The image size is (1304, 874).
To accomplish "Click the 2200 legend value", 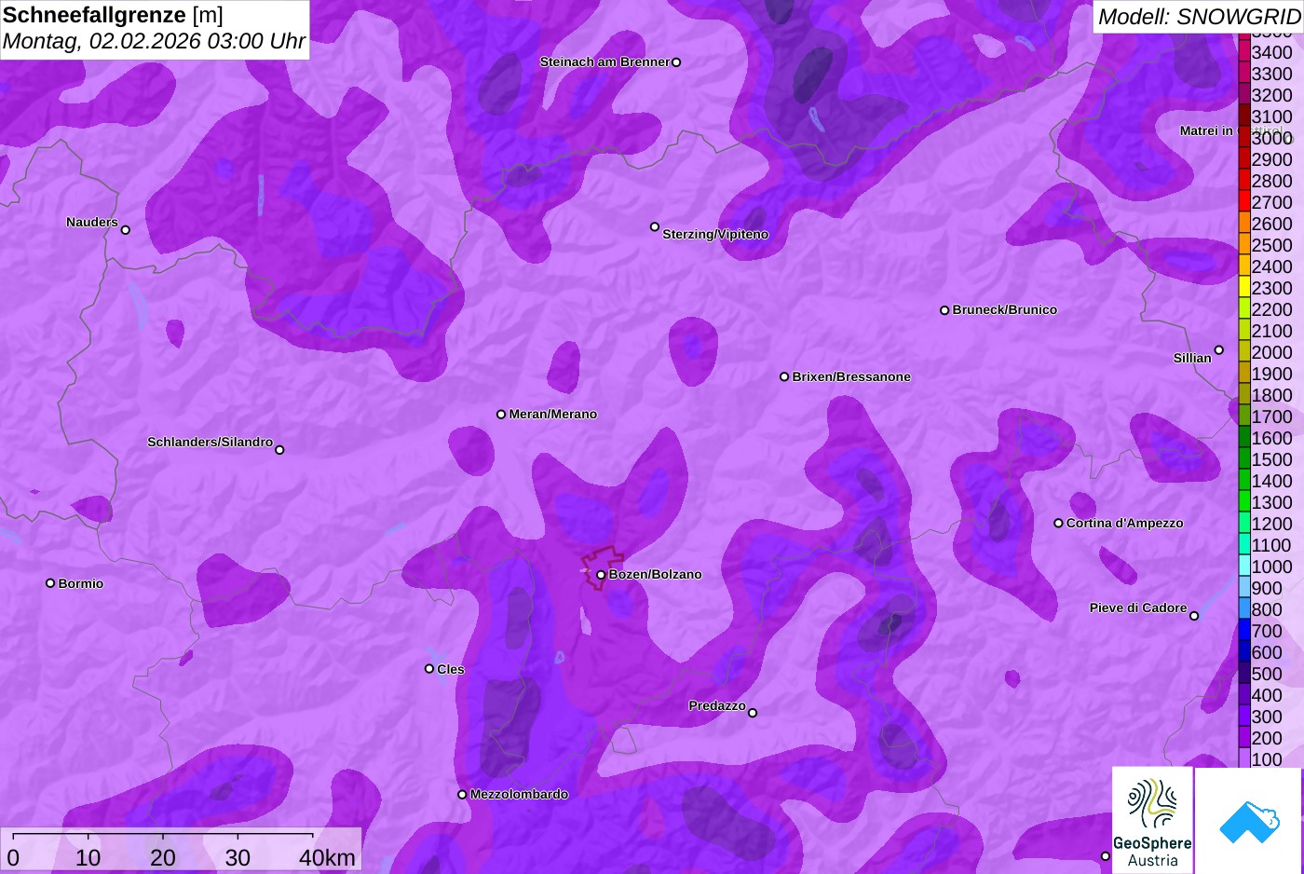I will [x=1272, y=309].
